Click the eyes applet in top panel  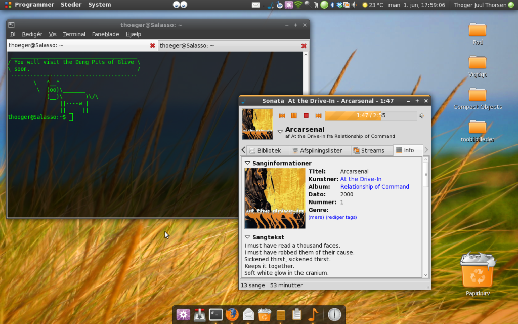(180, 5)
